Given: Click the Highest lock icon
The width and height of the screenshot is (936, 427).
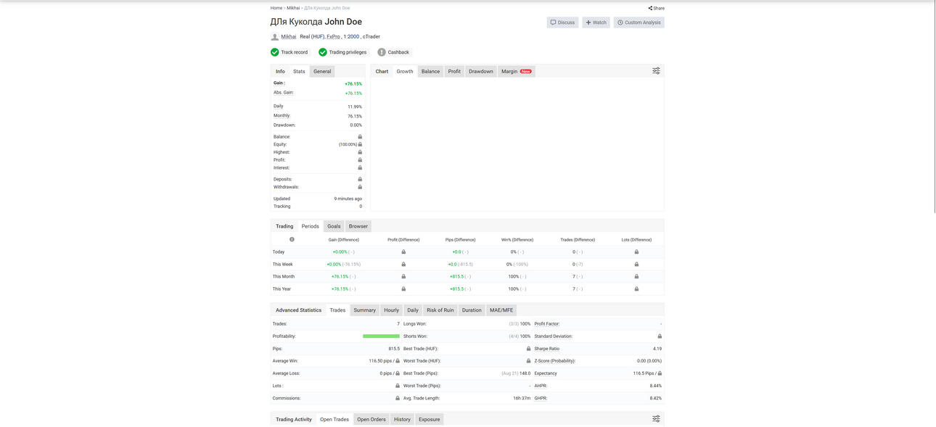Looking at the screenshot, I should [x=360, y=152].
